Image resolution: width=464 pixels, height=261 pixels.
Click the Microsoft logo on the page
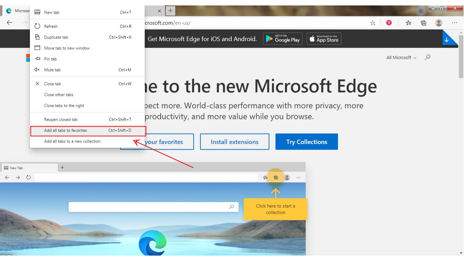[28, 58]
